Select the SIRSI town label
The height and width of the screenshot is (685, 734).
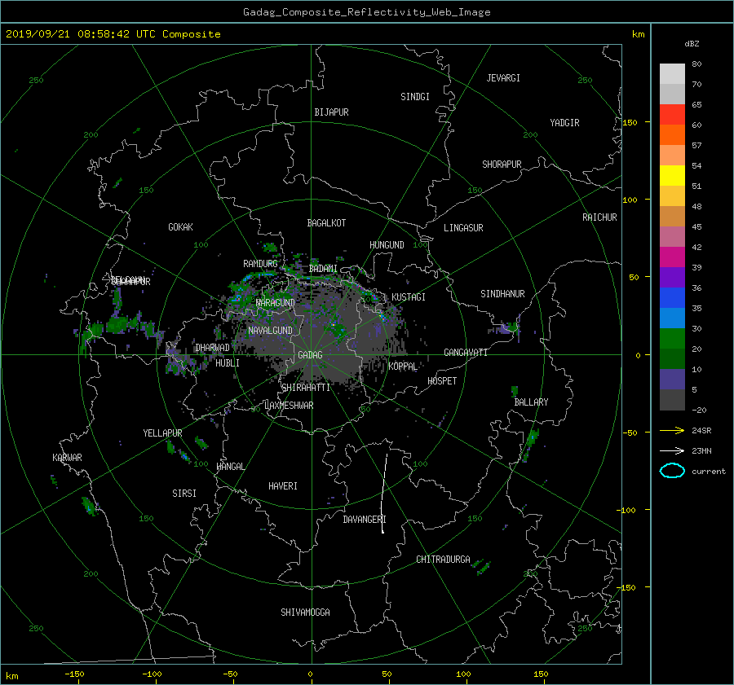point(184,494)
